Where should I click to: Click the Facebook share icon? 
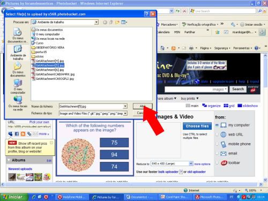coord(17,133)
